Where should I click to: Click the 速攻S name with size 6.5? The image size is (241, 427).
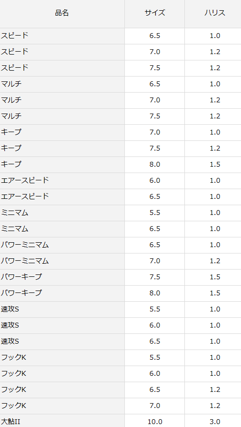10,341
